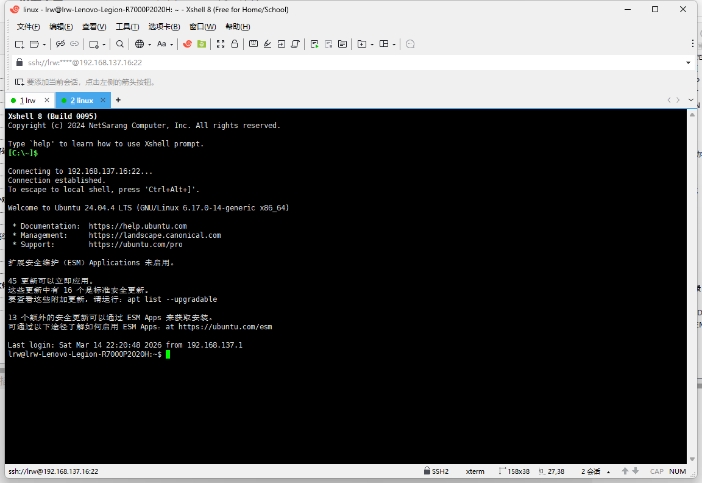
Task: Click the status bar down arrow icon
Action: tap(636, 471)
